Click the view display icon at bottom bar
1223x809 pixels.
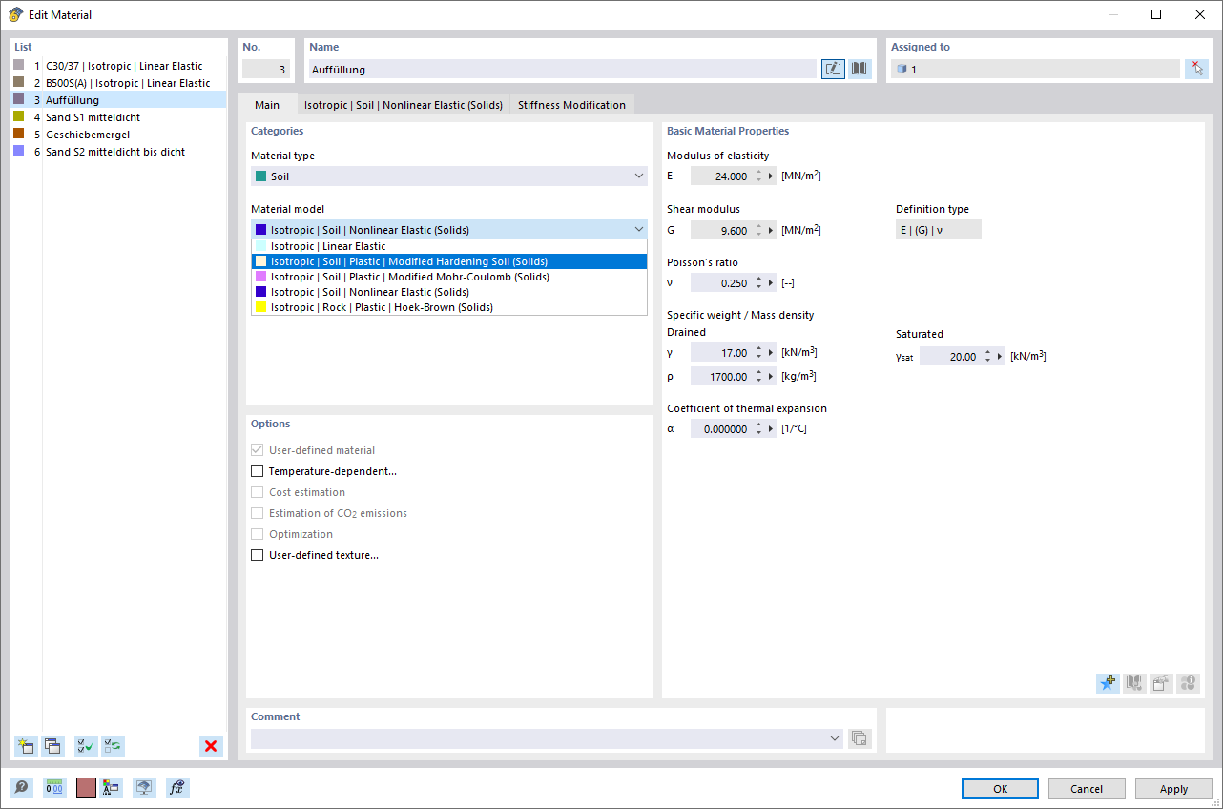pos(144,788)
